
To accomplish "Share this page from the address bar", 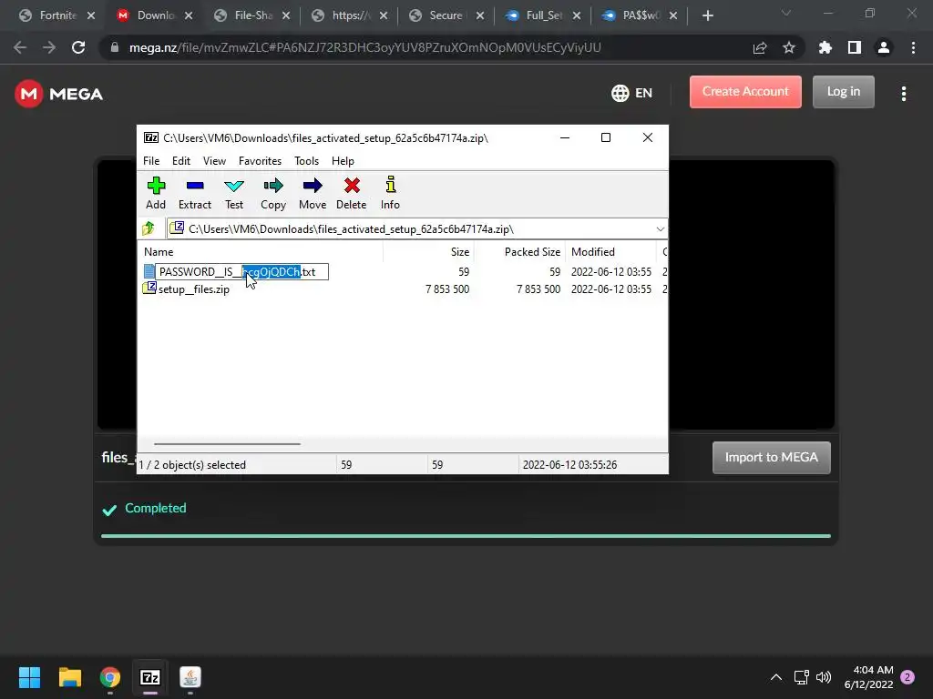I will [x=760, y=47].
